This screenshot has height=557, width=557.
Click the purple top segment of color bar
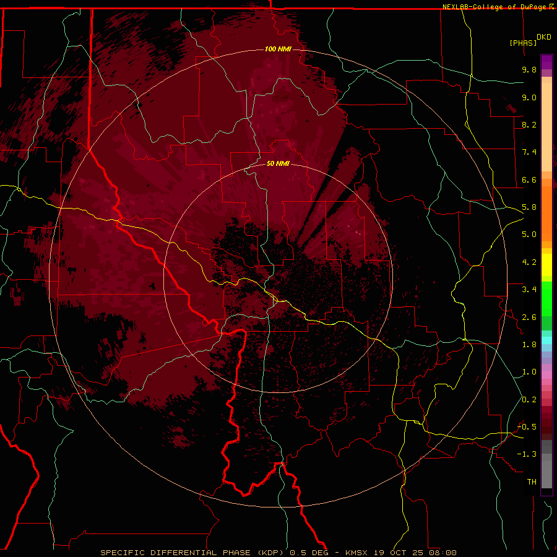point(546,62)
